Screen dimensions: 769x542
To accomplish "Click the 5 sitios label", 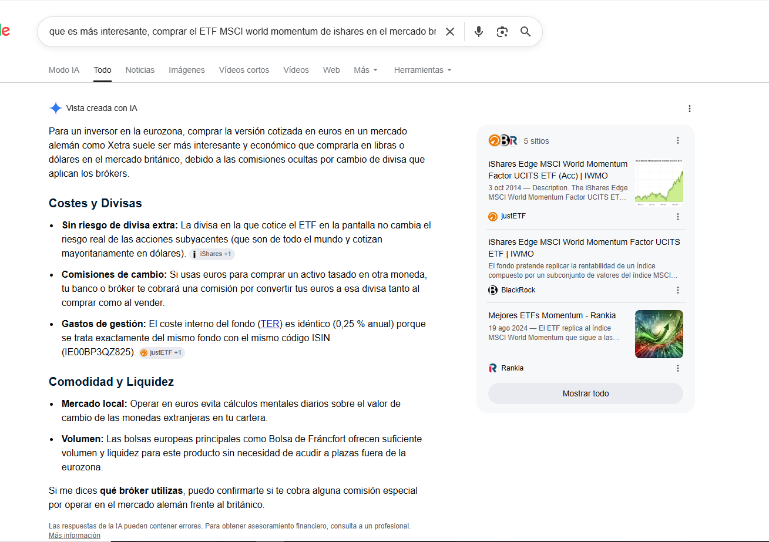I will pyautogui.click(x=536, y=141).
